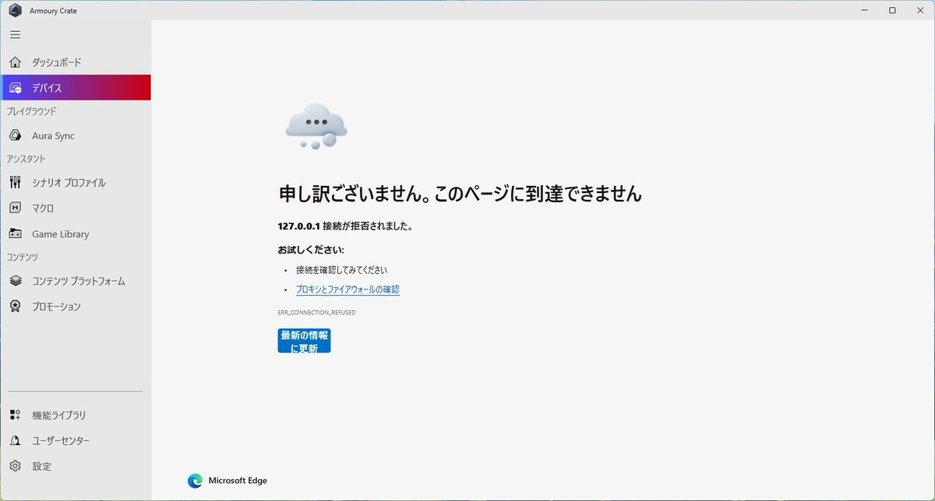Click the Game Library icon

click(16, 234)
